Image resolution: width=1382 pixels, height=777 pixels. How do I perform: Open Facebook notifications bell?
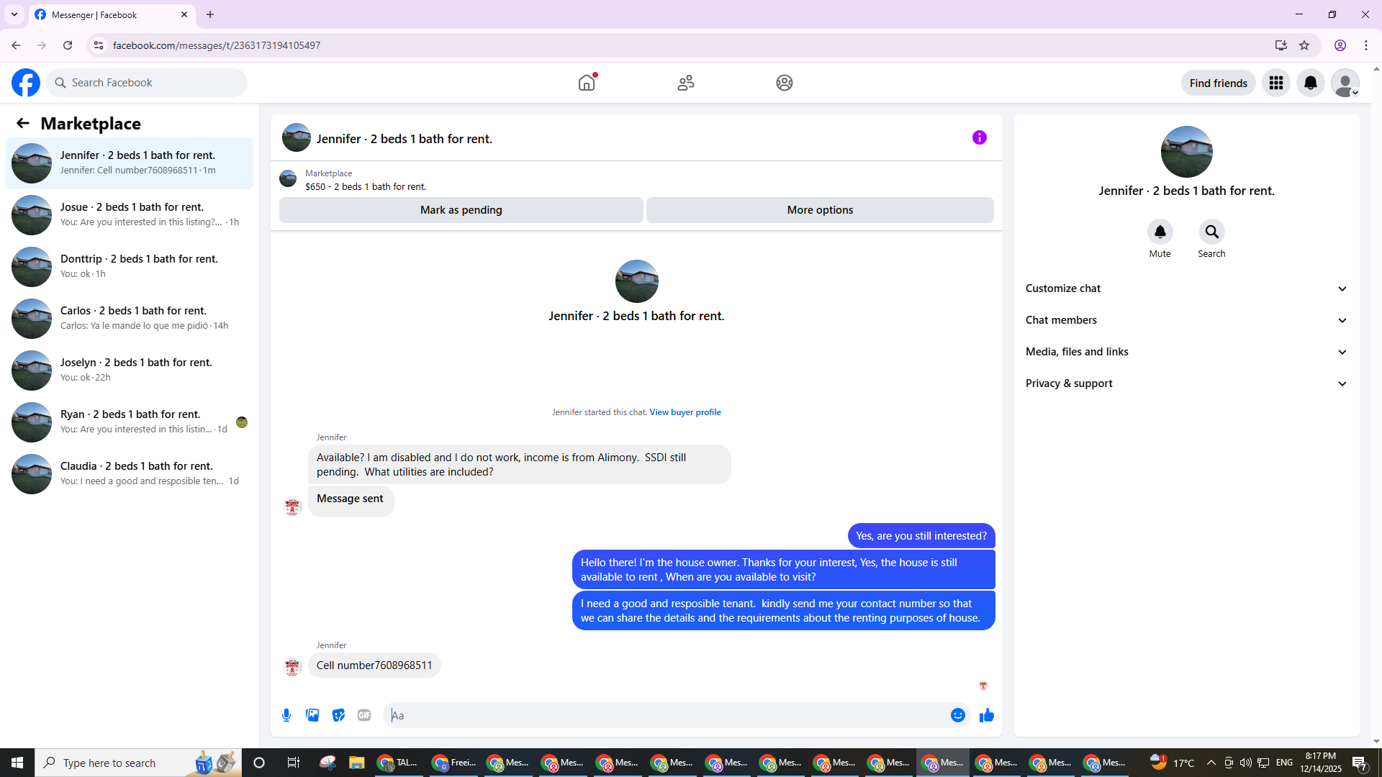(x=1310, y=83)
